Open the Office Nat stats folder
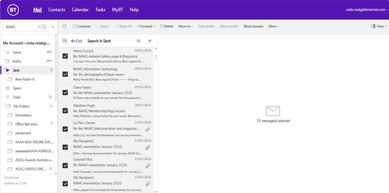Image resolution: width=389 pixels, height=193 pixels. 26,124
